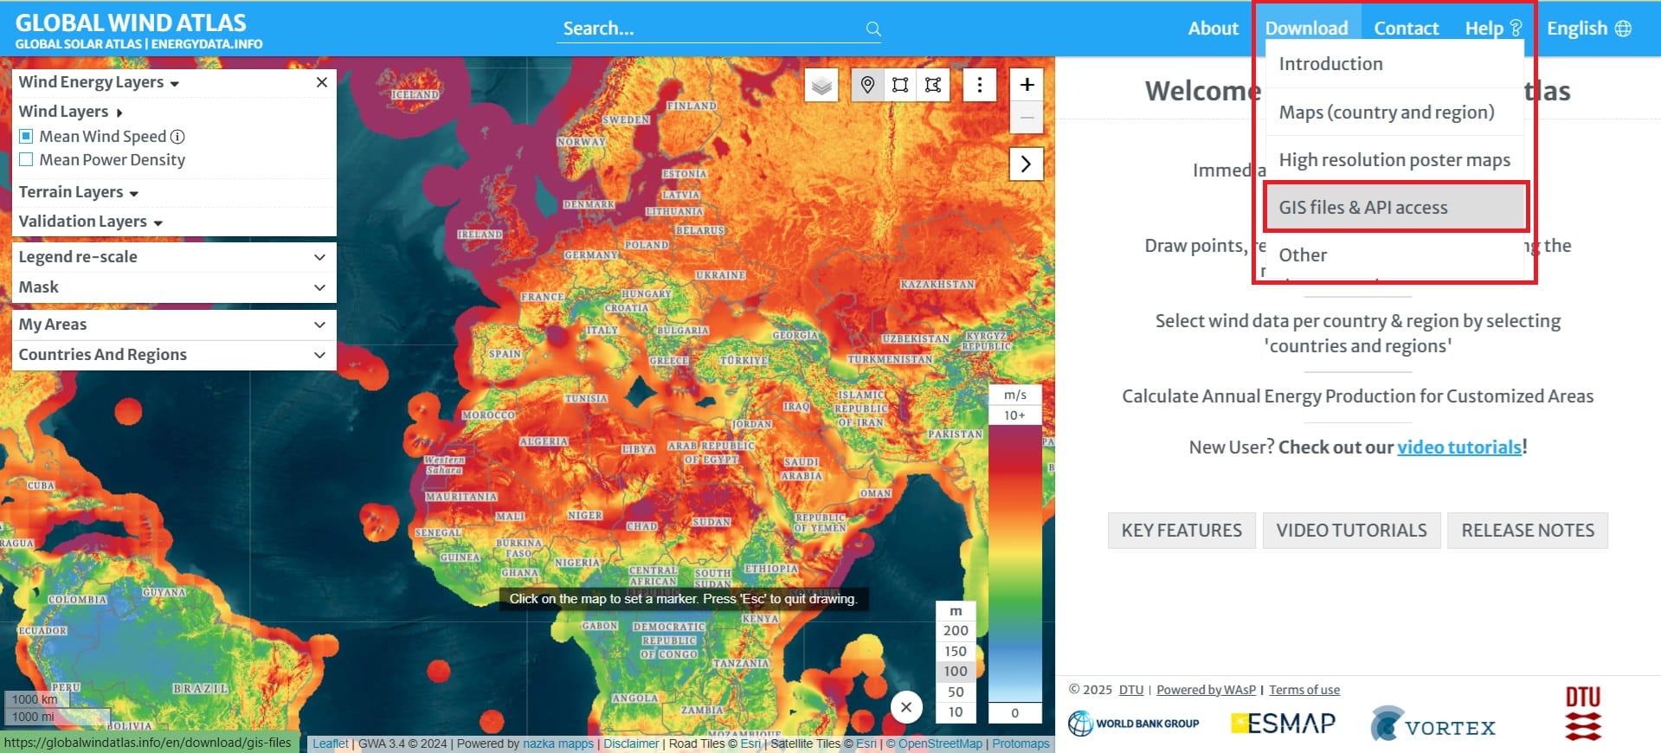
Task: Zoom in the map with plus button
Action: point(1027,84)
